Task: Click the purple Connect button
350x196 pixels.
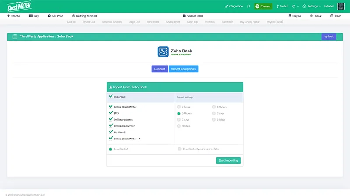Action: click(x=160, y=69)
